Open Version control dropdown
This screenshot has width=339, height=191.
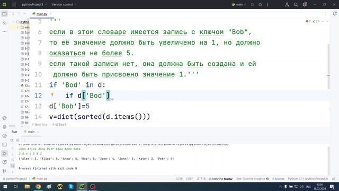[x=64, y=4]
